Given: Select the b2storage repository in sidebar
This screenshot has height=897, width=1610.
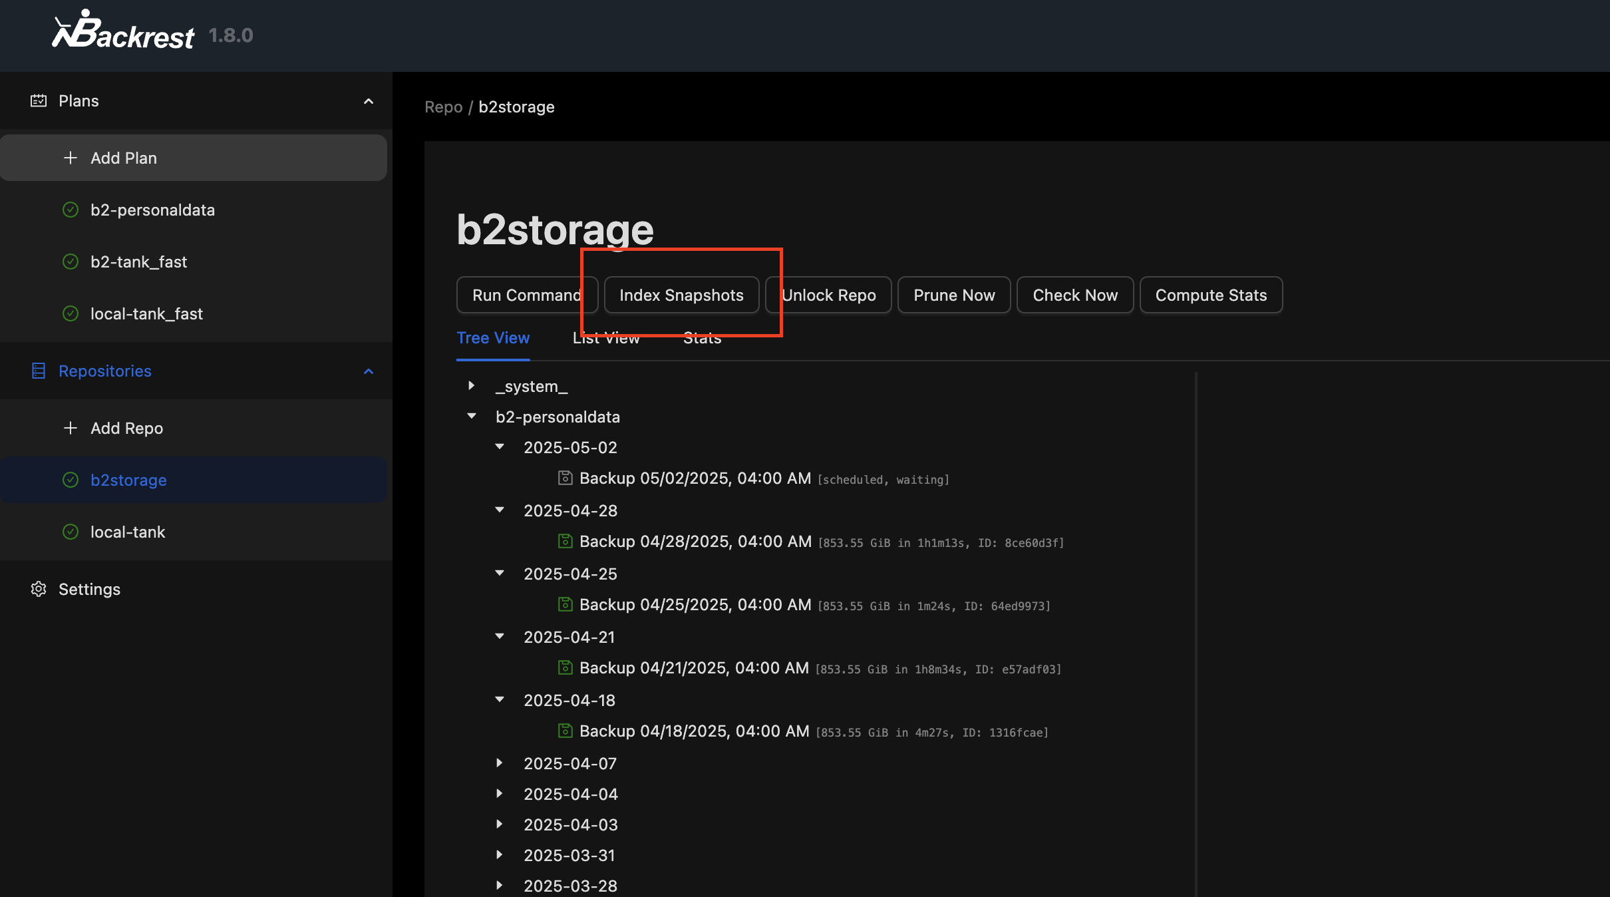Looking at the screenshot, I should [x=194, y=480].
